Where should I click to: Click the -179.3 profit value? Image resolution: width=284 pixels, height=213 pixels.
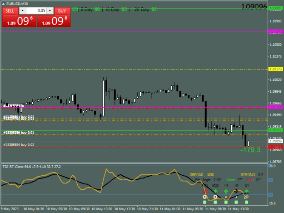click(250, 150)
